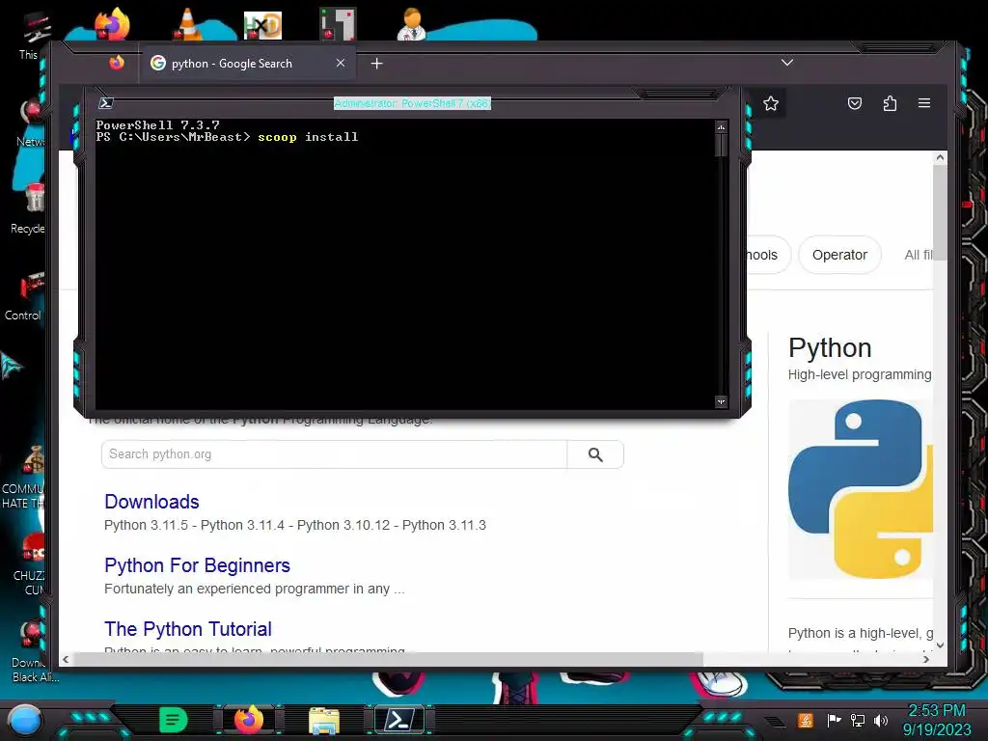Open Firefox hamburger application menu
The image size is (988, 741).
tap(924, 102)
